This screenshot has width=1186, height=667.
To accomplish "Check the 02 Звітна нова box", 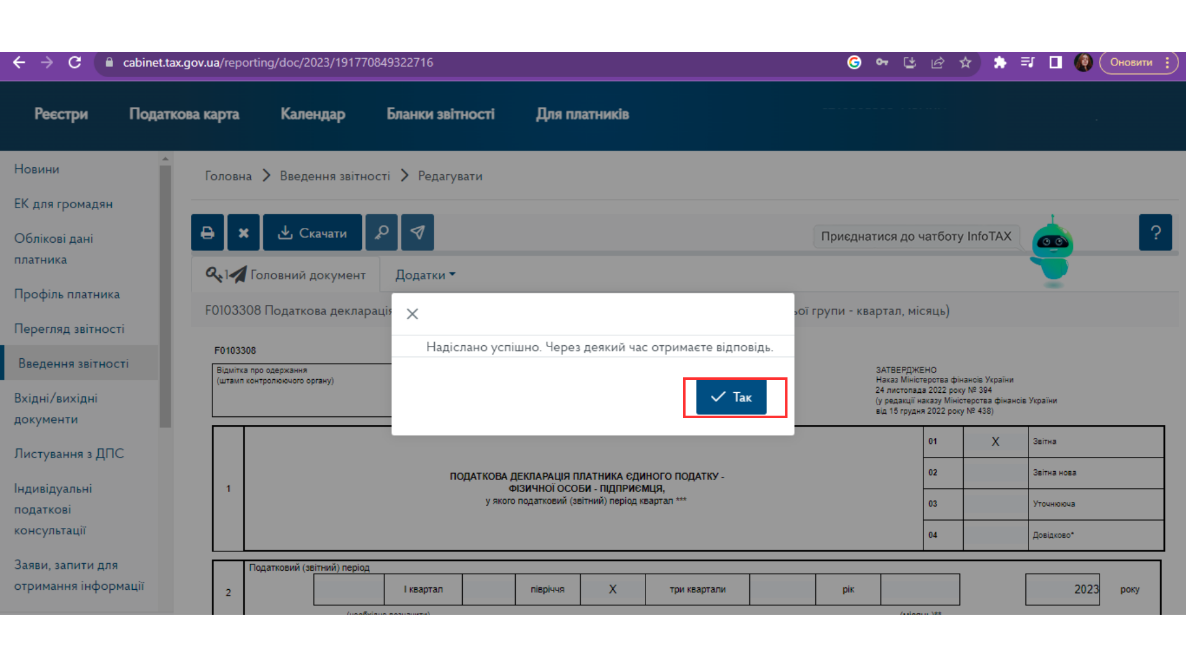I will click(x=995, y=473).
